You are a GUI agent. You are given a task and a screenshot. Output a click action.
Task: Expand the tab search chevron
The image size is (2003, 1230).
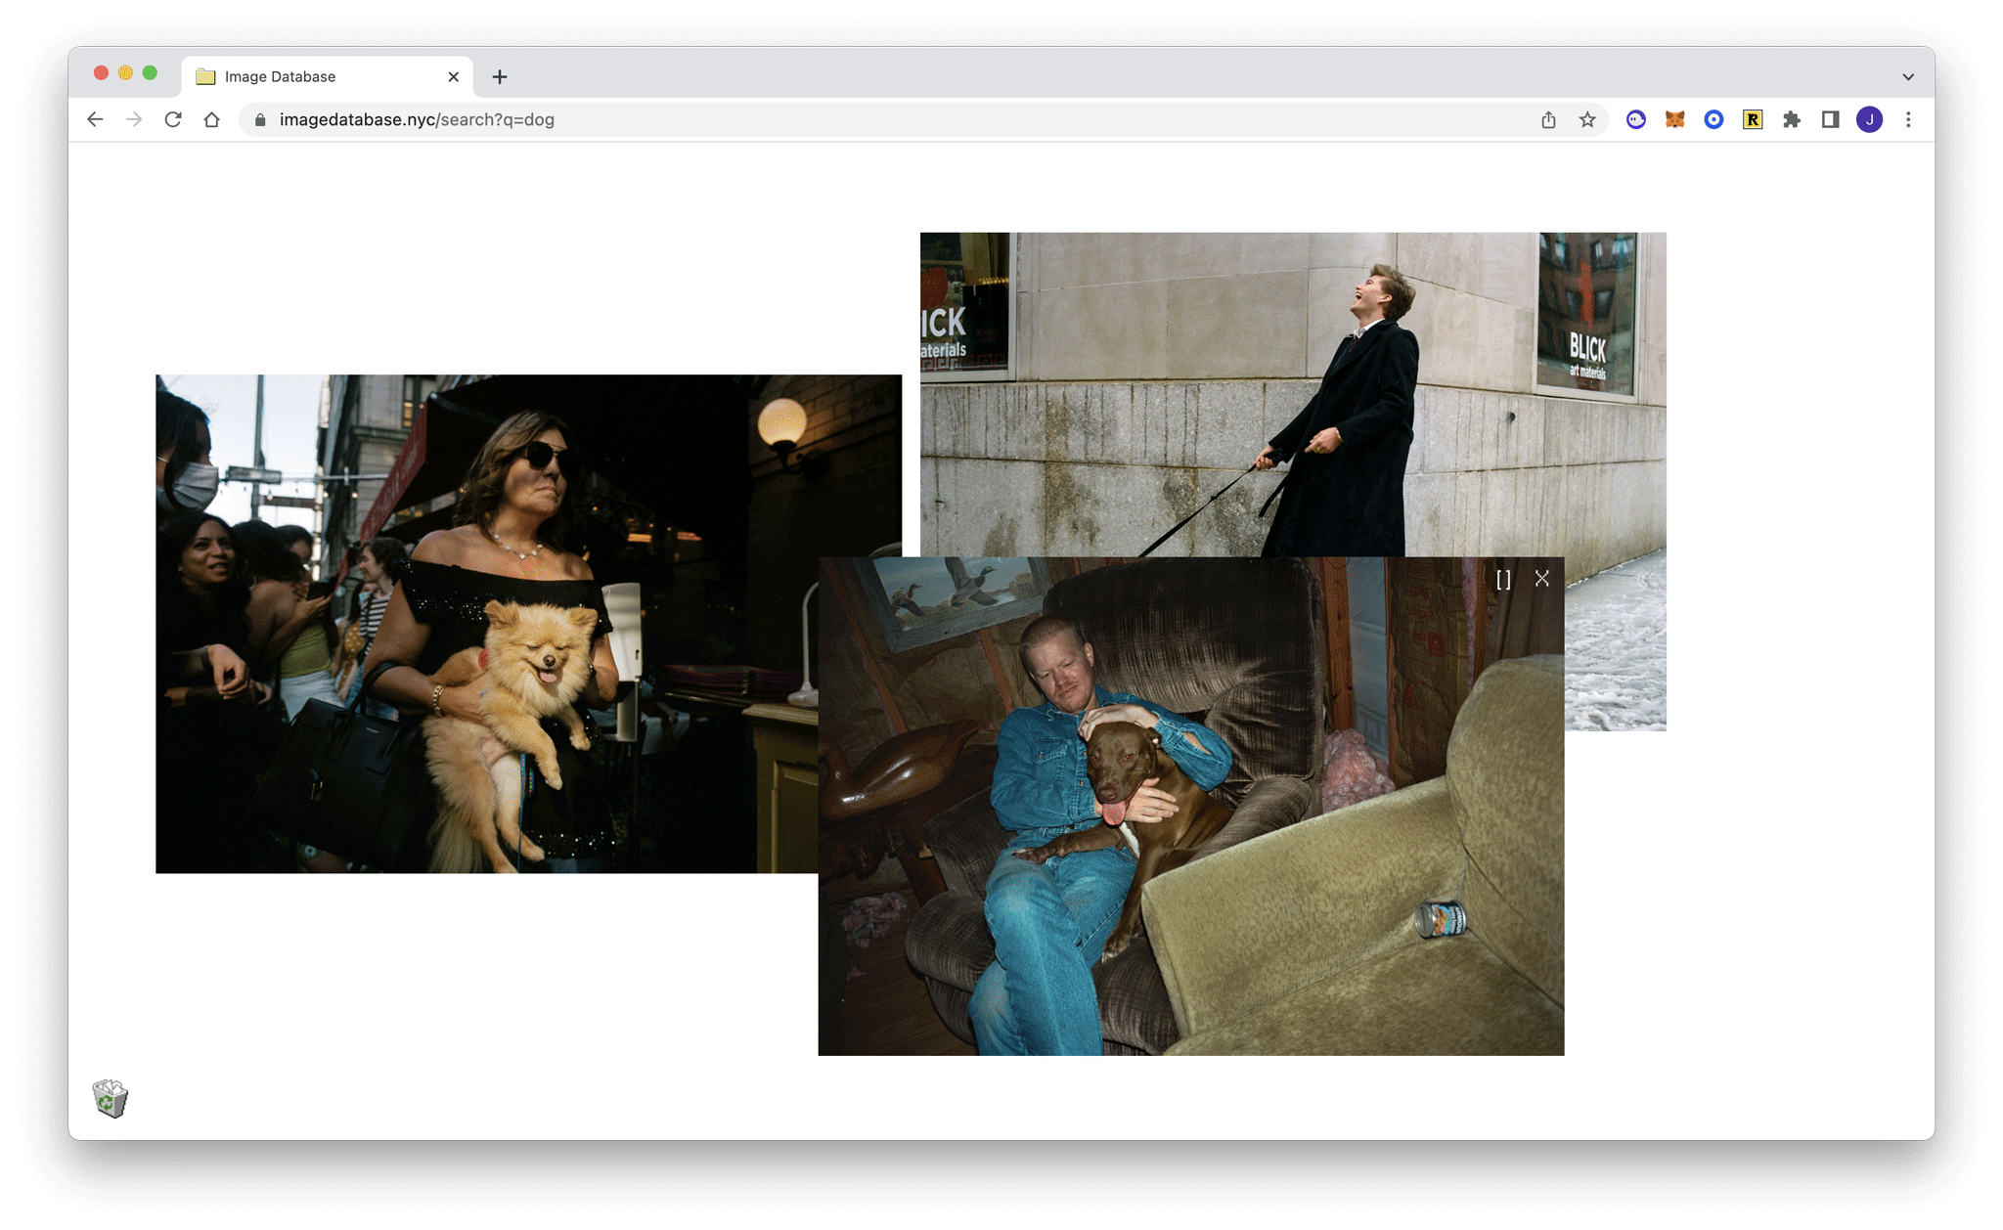click(x=1908, y=76)
